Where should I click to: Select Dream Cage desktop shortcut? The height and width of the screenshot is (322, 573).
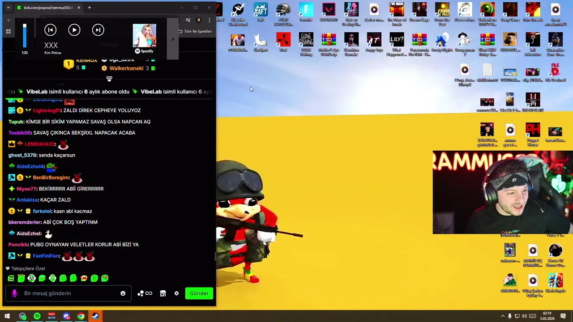pos(419,13)
